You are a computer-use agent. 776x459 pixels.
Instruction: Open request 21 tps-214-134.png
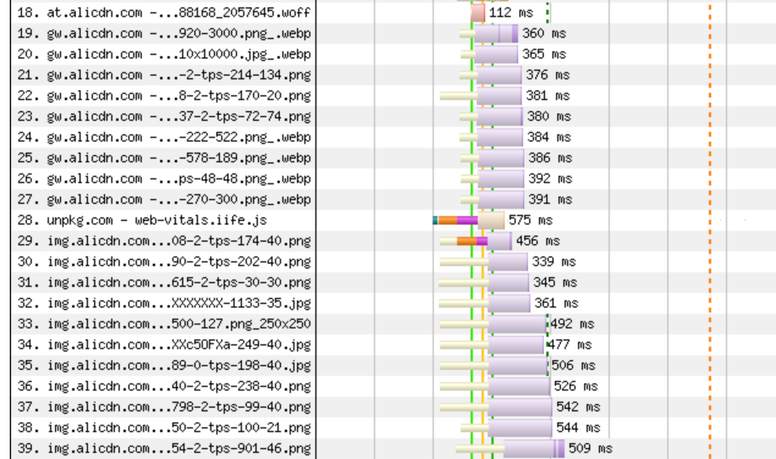pos(164,74)
